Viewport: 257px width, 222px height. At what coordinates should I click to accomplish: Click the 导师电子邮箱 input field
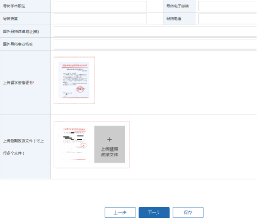pyautogui.click(x=228, y=6)
